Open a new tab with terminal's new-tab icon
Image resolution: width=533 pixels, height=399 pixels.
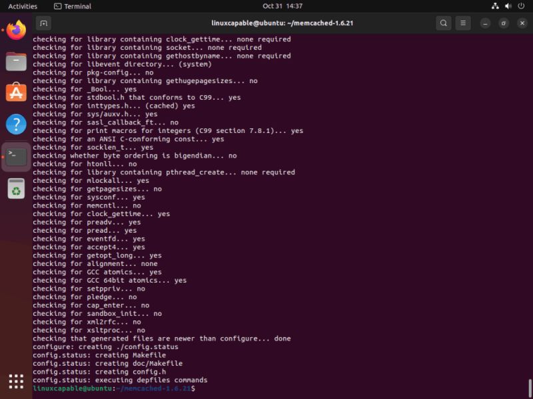(43, 23)
